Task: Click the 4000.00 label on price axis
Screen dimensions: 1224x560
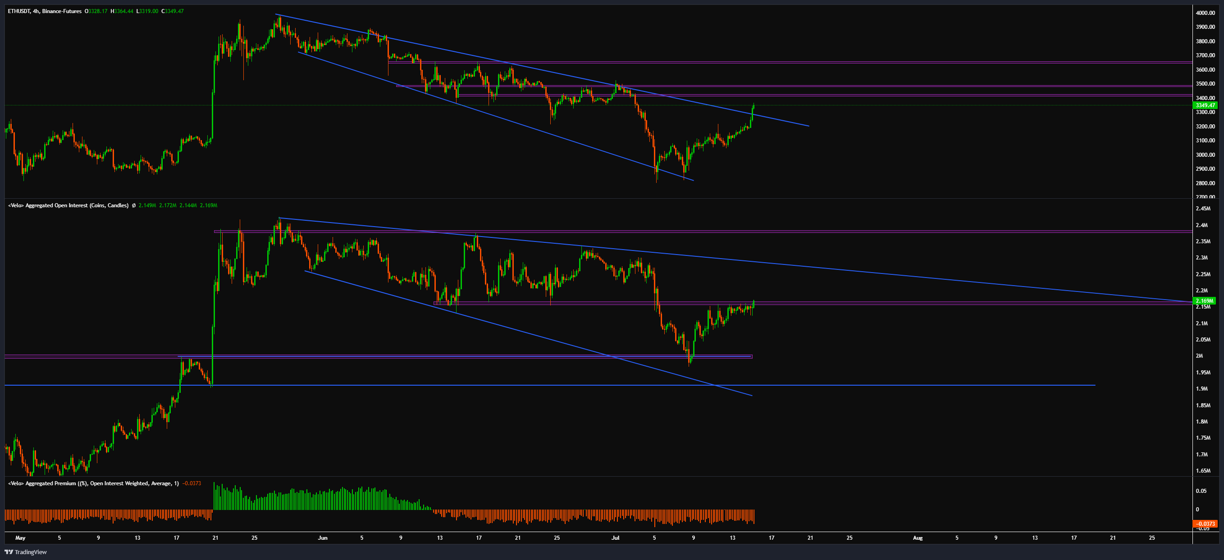Action: tap(1205, 13)
